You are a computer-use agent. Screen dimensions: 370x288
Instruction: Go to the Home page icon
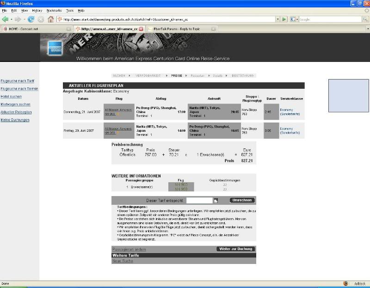(51, 19)
